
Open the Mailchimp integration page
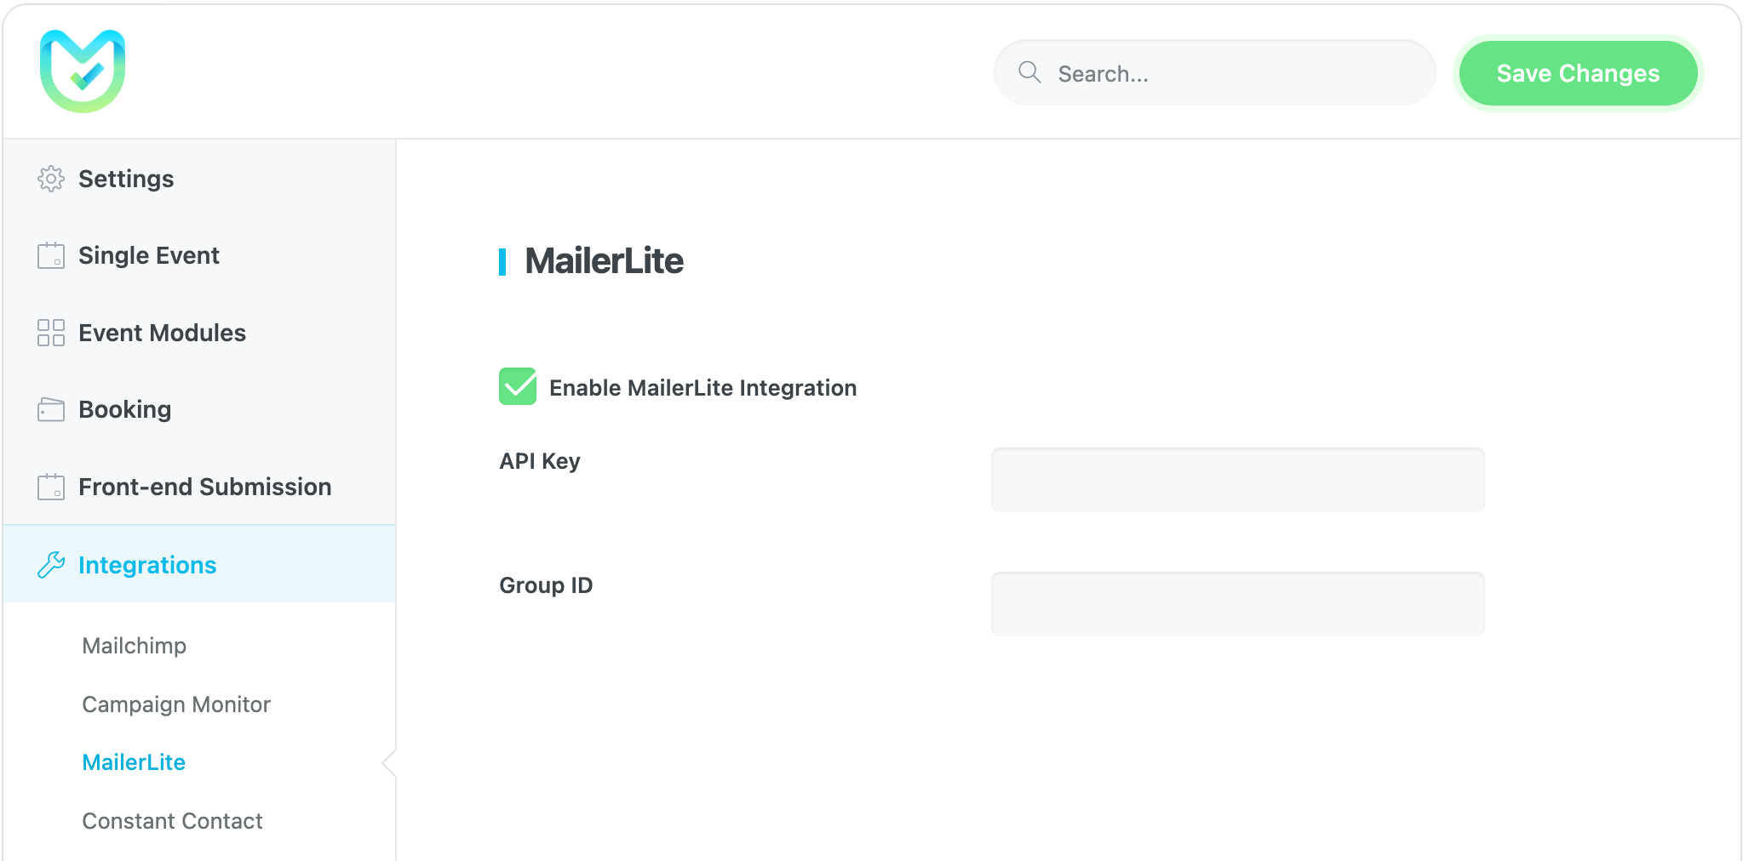135,646
